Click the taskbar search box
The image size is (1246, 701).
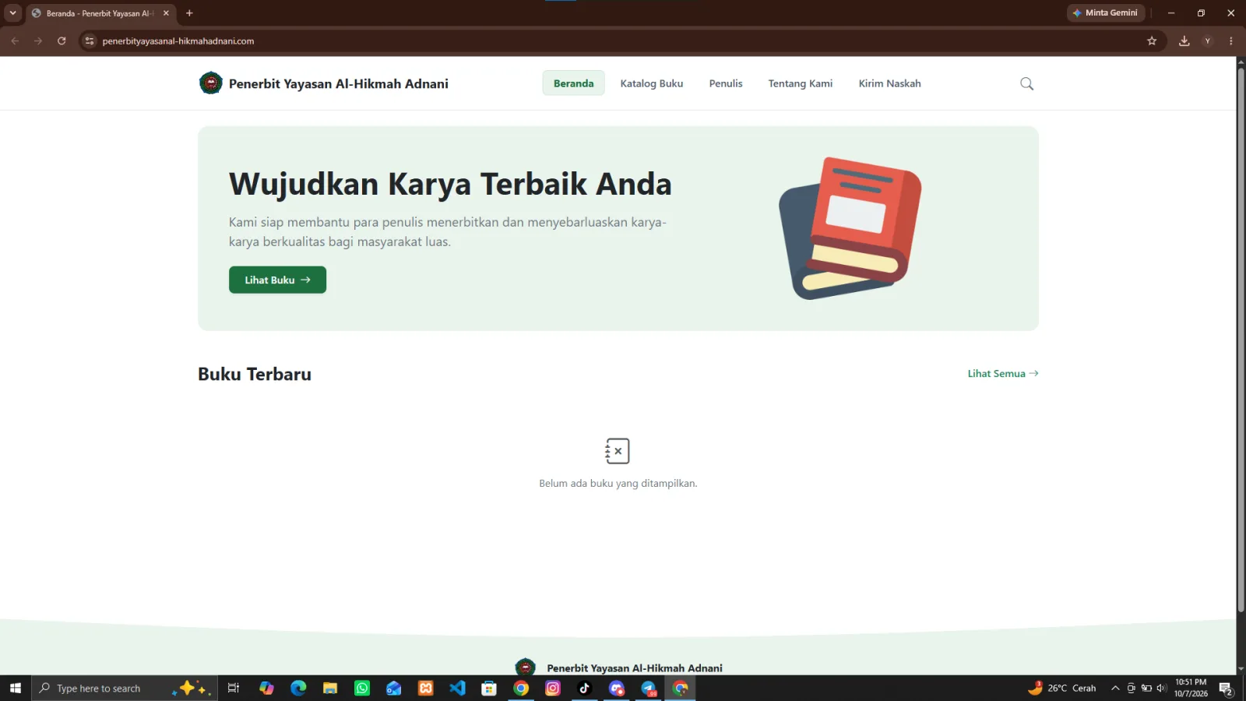(124, 688)
